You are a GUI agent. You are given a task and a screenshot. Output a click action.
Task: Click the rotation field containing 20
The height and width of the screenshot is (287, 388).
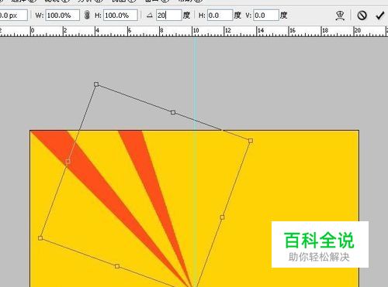pyautogui.click(x=169, y=15)
